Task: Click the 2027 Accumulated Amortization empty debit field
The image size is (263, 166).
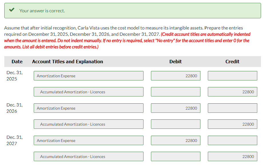Action: [176, 157]
